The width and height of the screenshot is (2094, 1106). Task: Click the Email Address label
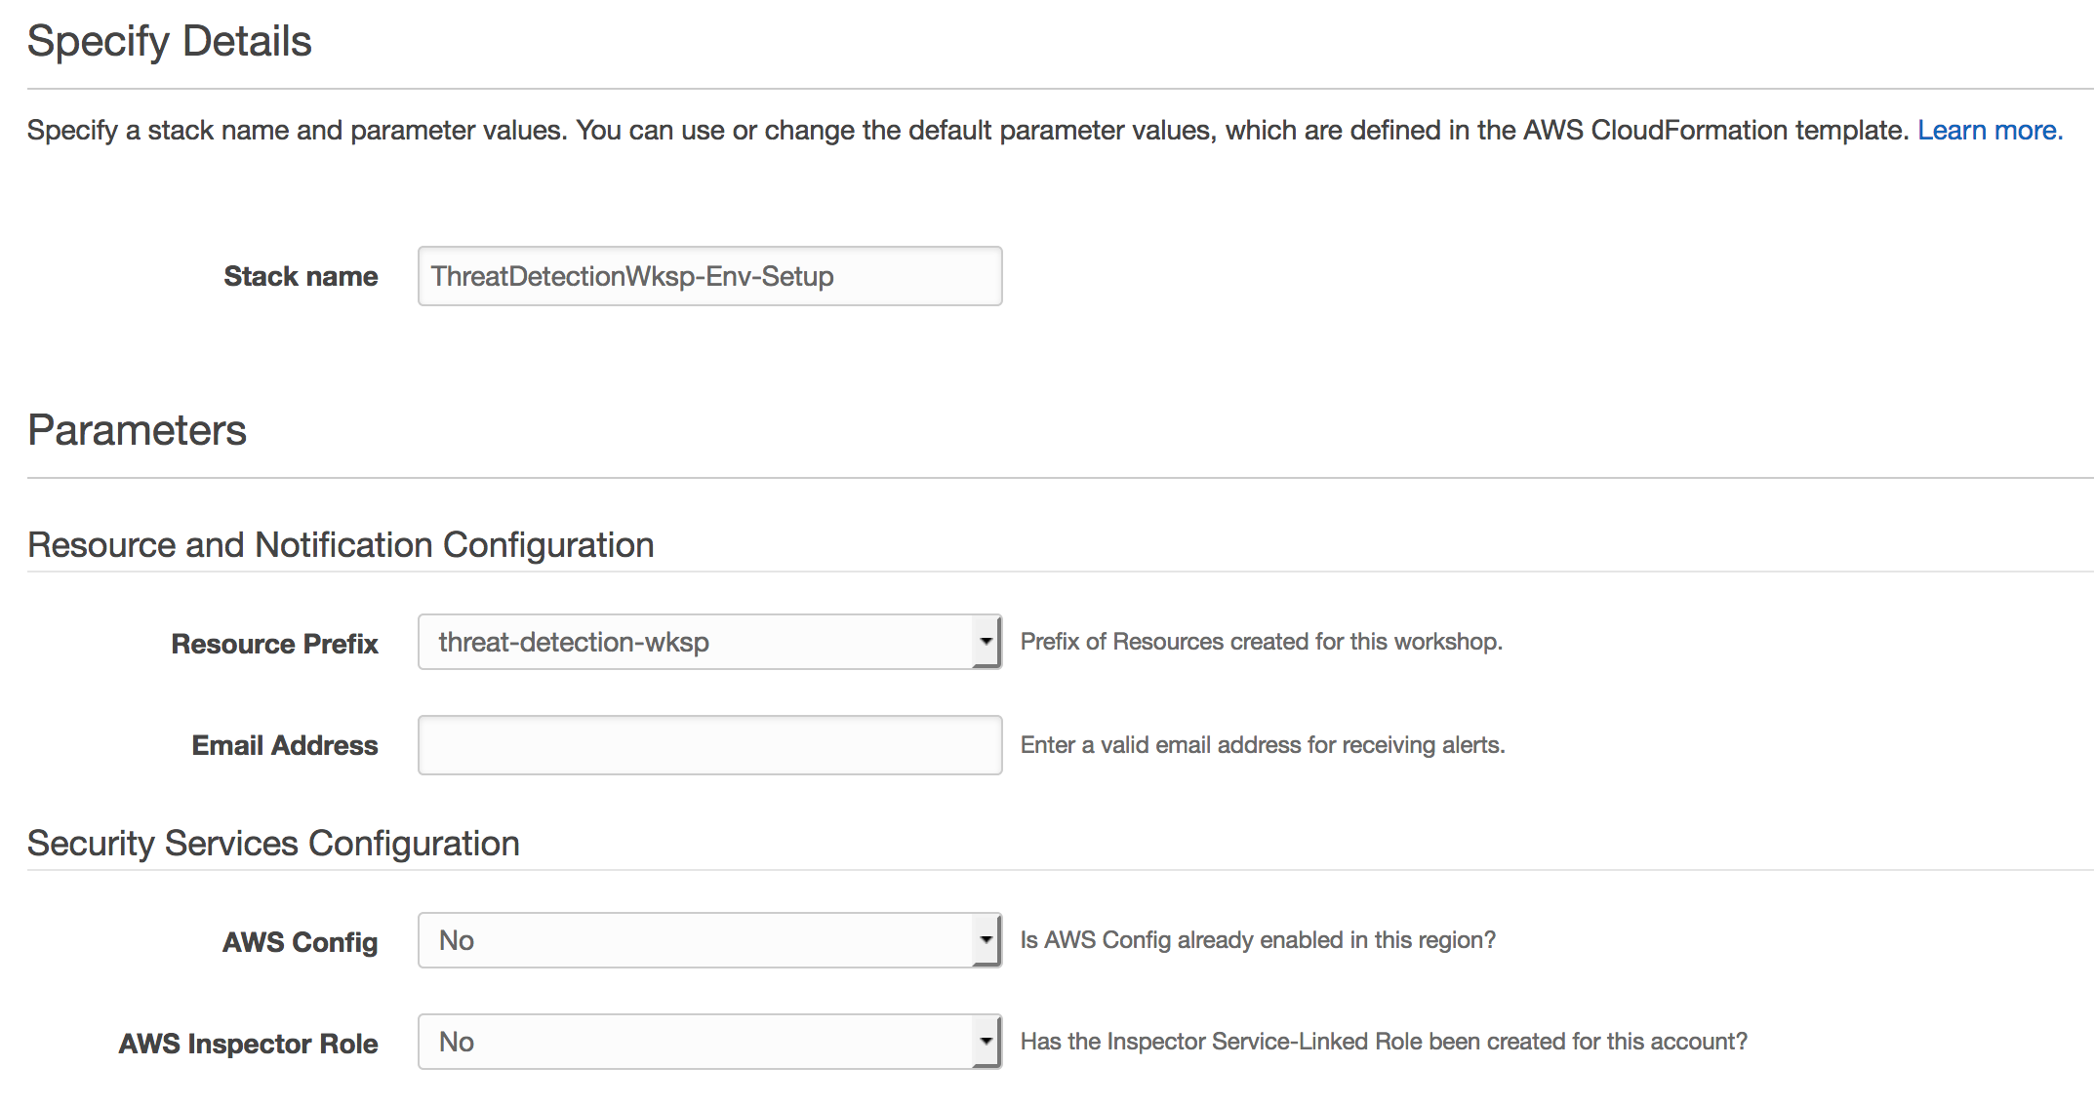pos(285,745)
